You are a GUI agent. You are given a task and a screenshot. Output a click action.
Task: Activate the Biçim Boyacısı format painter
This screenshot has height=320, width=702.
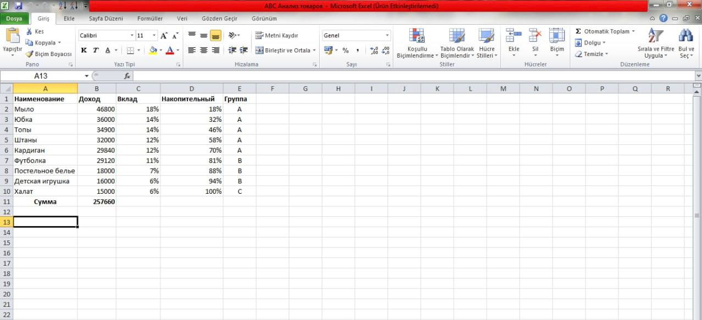48,54
